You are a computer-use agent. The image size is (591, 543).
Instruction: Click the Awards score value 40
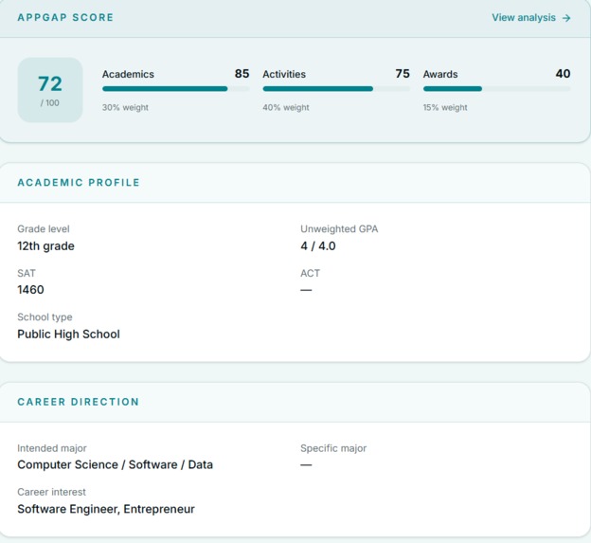point(564,74)
